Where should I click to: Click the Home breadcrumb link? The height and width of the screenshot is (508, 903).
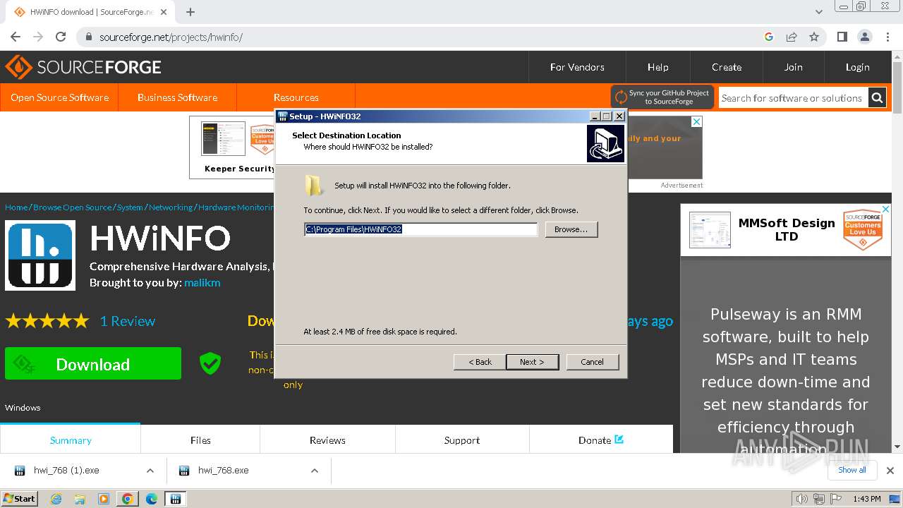pyautogui.click(x=16, y=207)
